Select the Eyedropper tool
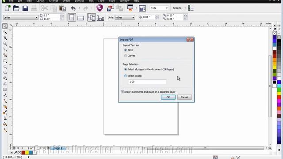The height and width of the screenshot is (159, 283). click(x=5, y=113)
